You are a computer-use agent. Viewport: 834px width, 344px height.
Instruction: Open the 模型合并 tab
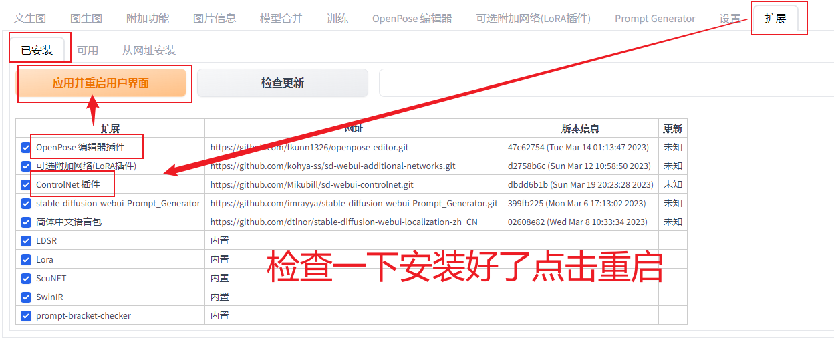[x=281, y=18]
